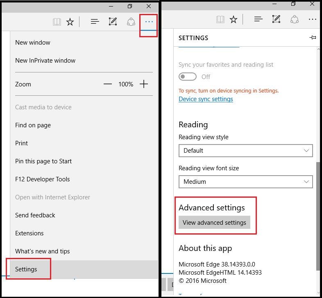Open Reading view icon in right window
322x298 pixels.
pos(220,20)
